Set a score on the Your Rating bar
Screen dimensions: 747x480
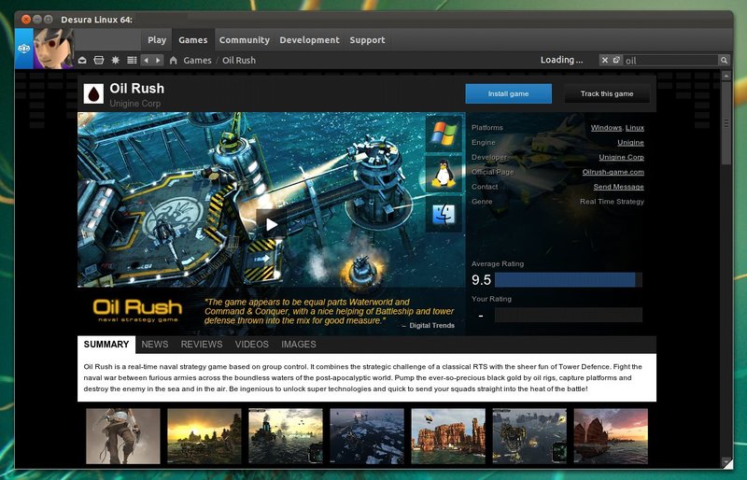click(x=569, y=315)
